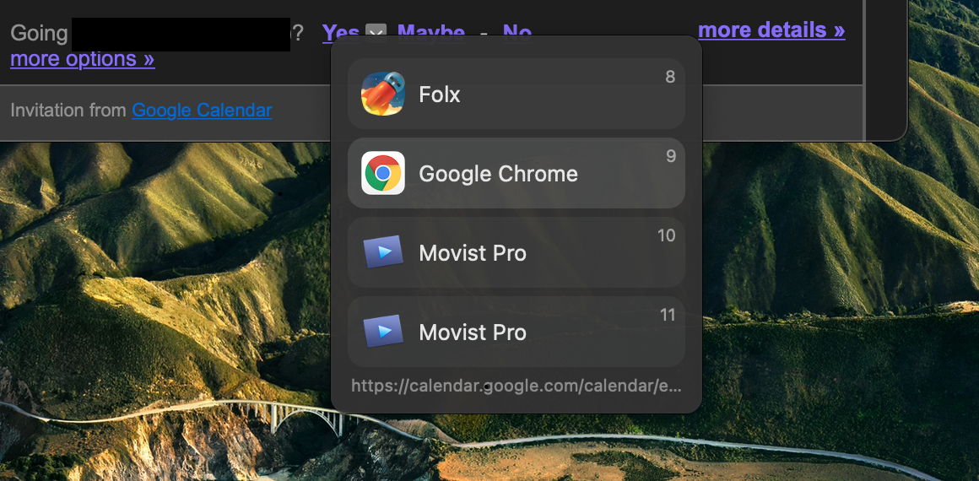Click the Google Chrome logo icon
The height and width of the screenshot is (481, 979).
[383, 173]
